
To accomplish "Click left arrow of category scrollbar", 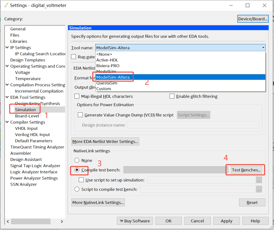I will (8, 221).
